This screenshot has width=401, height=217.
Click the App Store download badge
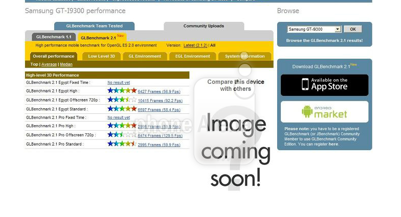pos(324,85)
